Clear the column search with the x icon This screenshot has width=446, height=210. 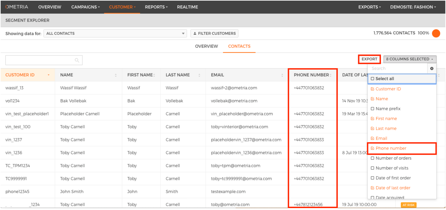tap(432, 68)
